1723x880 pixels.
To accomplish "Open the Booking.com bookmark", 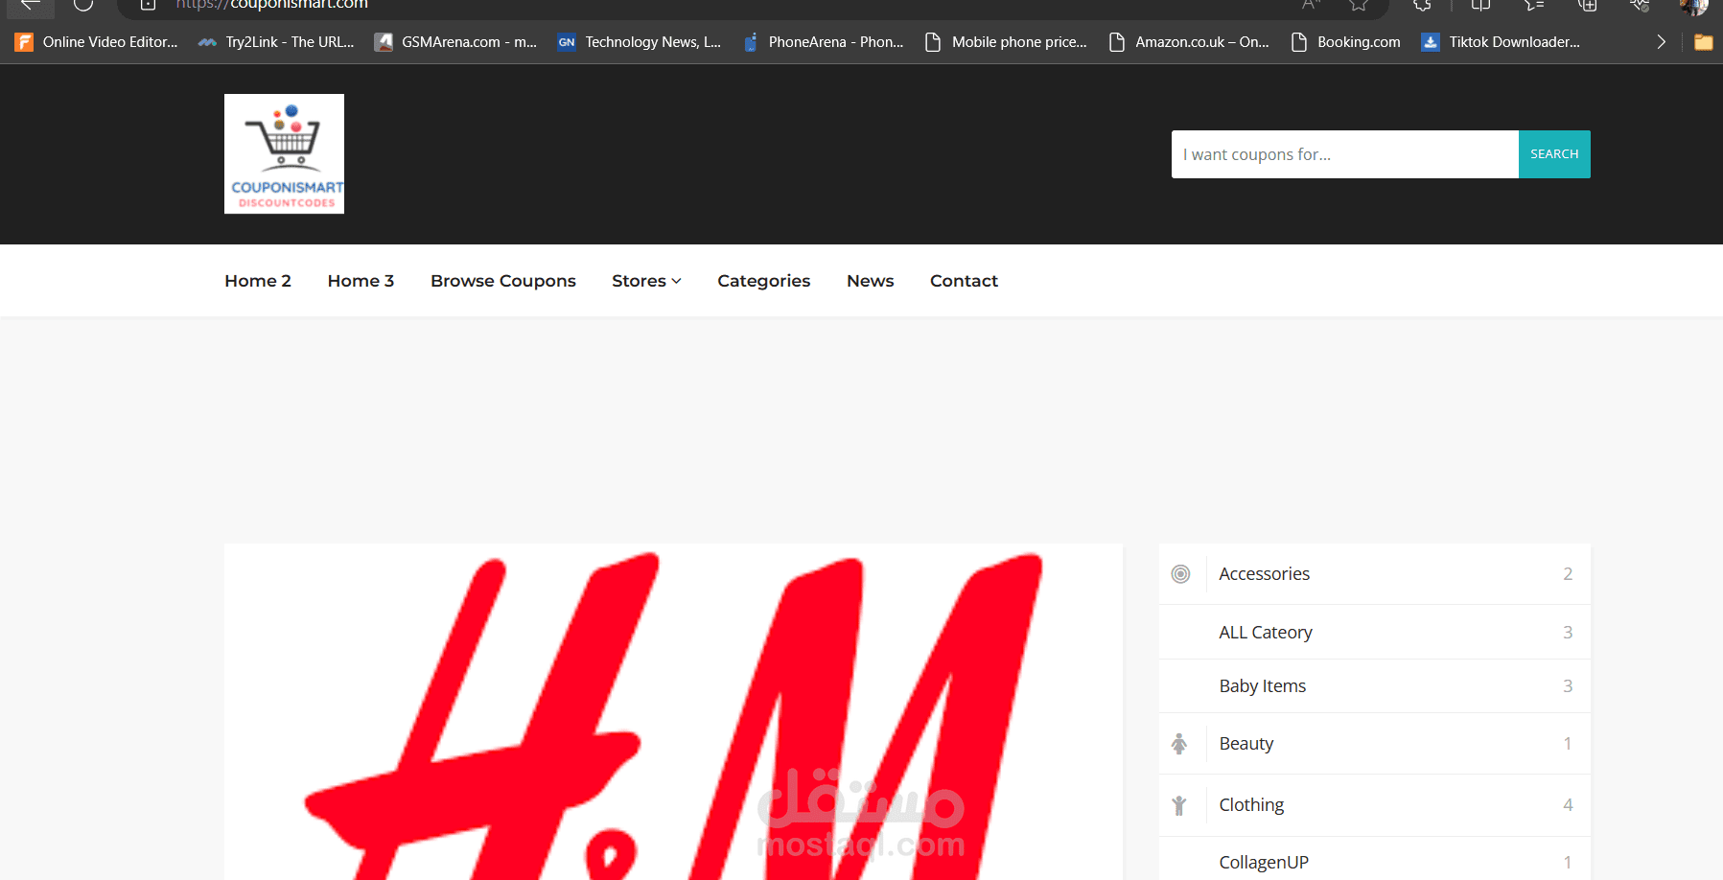I will point(1345,42).
